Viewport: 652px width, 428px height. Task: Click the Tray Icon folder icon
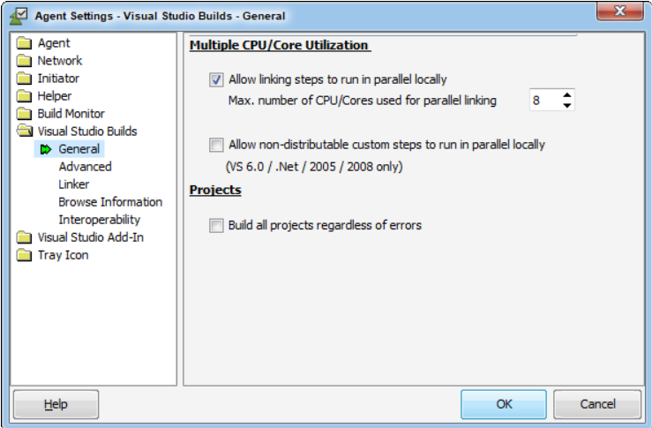[25, 255]
